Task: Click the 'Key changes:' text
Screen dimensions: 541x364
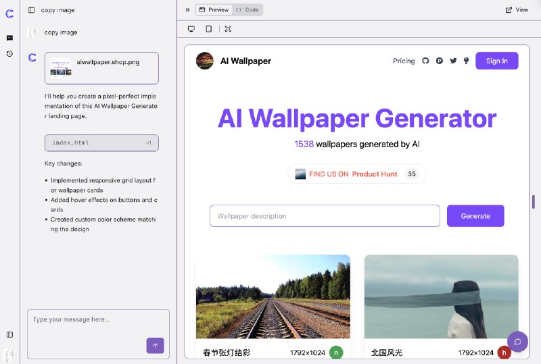Action: pos(64,163)
